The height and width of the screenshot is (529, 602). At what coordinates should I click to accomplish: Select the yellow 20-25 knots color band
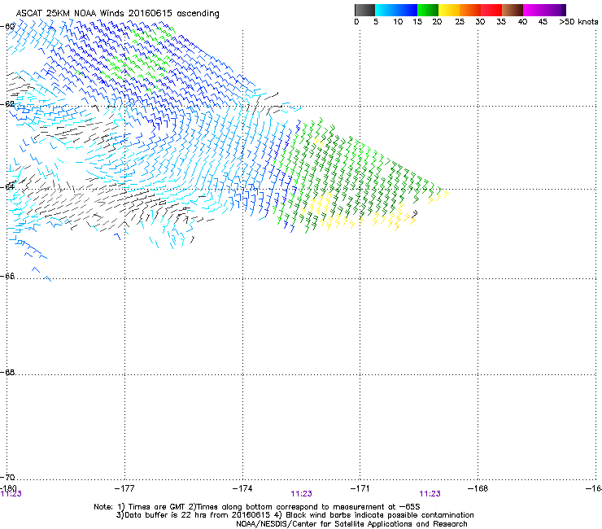pyautogui.click(x=449, y=10)
